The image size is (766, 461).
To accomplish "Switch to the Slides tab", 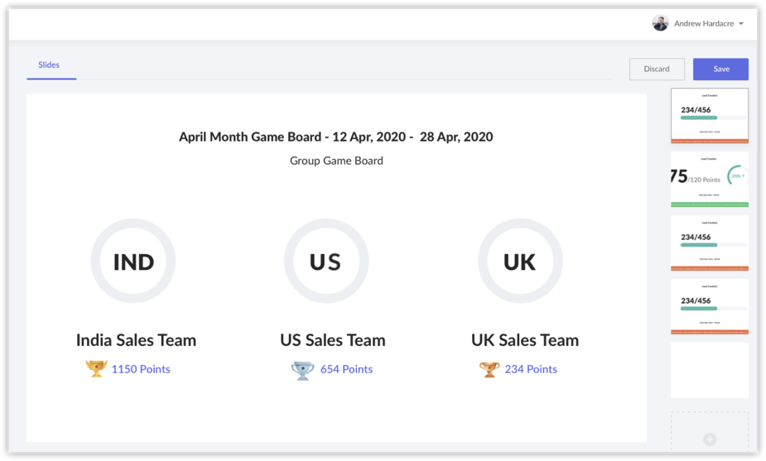I will 49,65.
